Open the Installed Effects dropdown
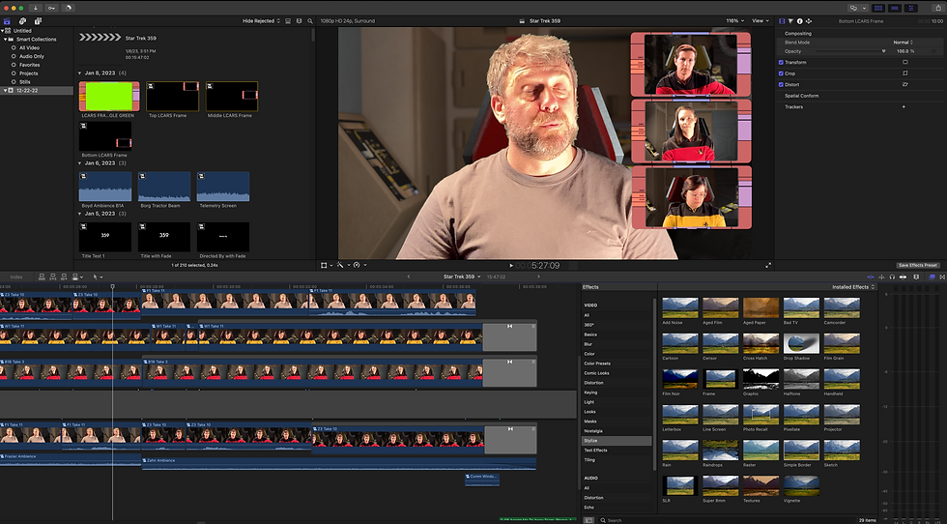This screenshot has height=524, width=947. coord(853,287)
